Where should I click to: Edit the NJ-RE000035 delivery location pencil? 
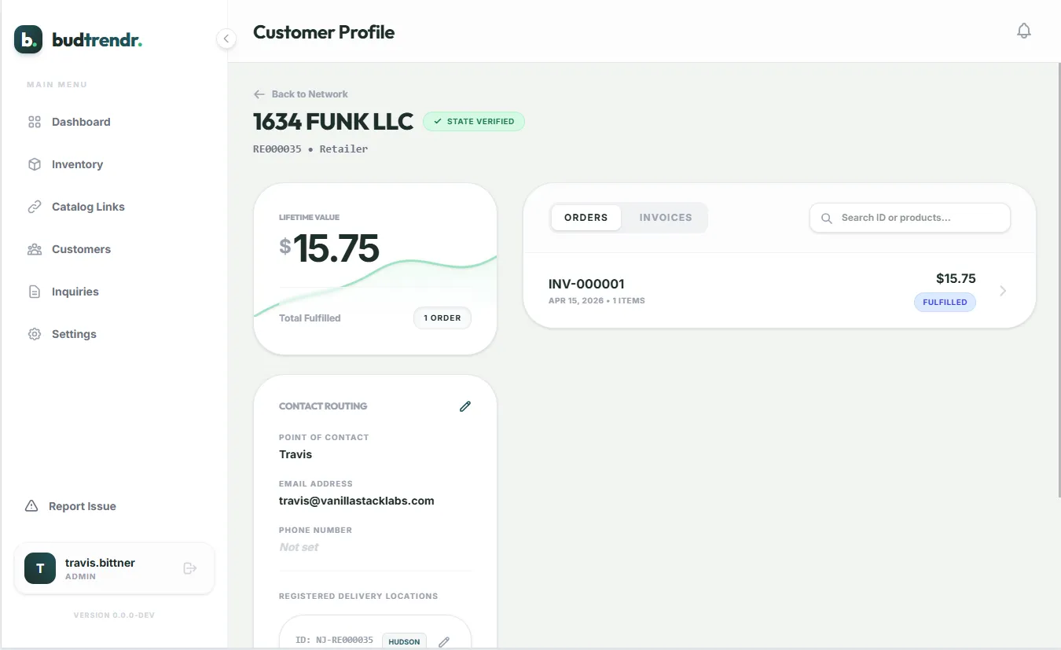444,642
